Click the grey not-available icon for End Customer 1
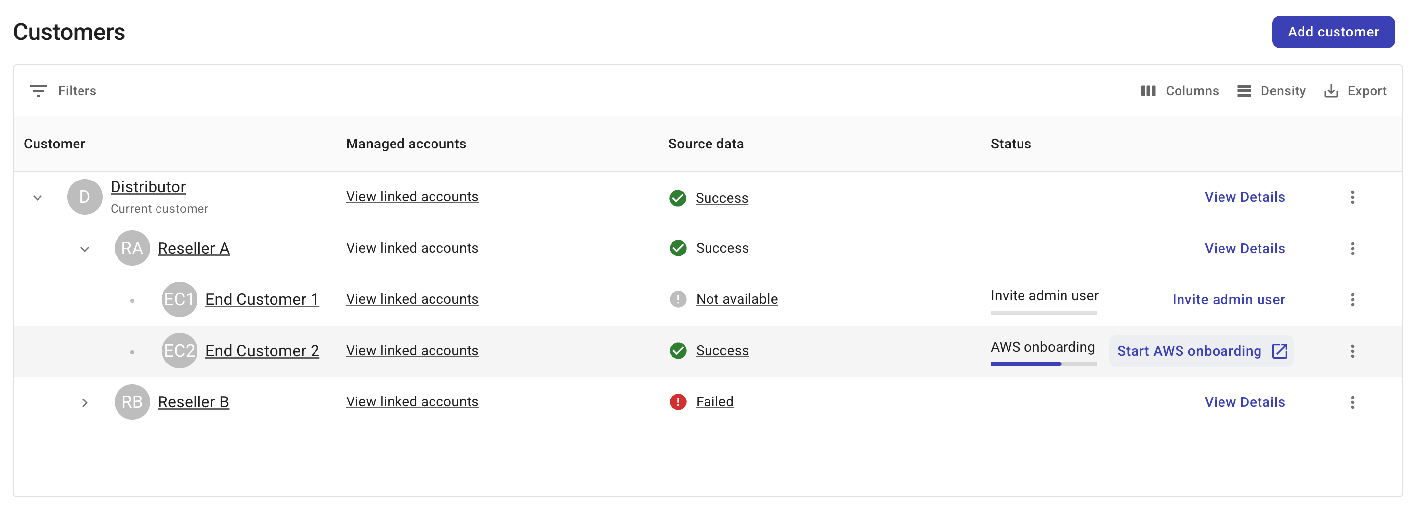This screenshot has width=1417, height=508. click(678, 300)
